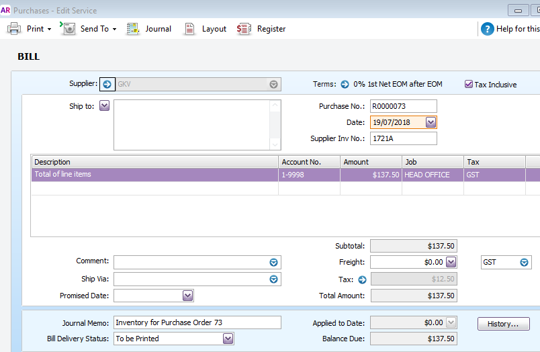Screen dimensions: 540x352
Task: Click the HEAD OFFICE job cell
Action: 433,175
